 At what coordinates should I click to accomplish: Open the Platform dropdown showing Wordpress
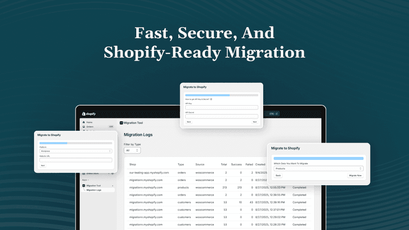point(76,151)
